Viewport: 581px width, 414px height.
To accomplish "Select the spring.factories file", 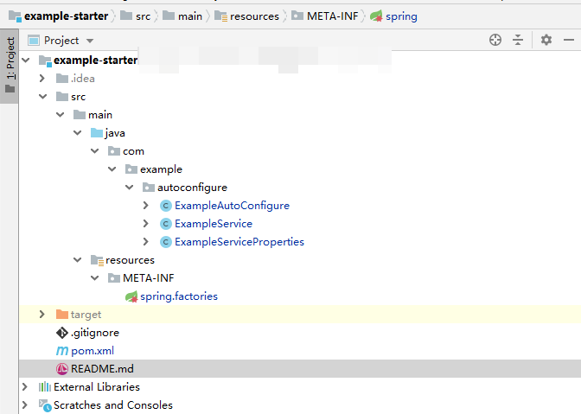I will (179, 296).
